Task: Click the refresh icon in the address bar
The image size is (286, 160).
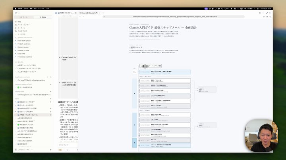Action: tap(104, 17)
